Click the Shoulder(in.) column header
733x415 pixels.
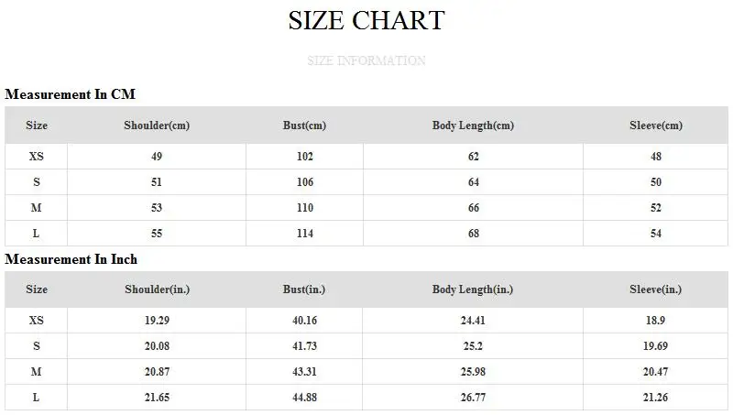pos(157,289)
